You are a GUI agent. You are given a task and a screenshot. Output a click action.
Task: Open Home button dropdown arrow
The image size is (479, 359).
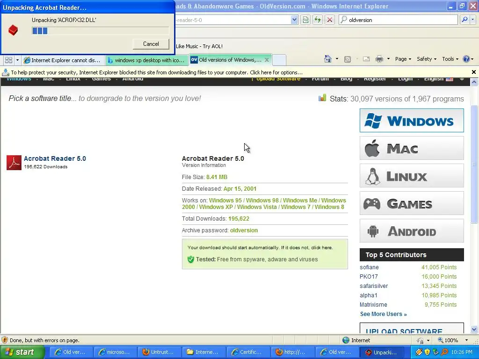click(x=337, y=59)
